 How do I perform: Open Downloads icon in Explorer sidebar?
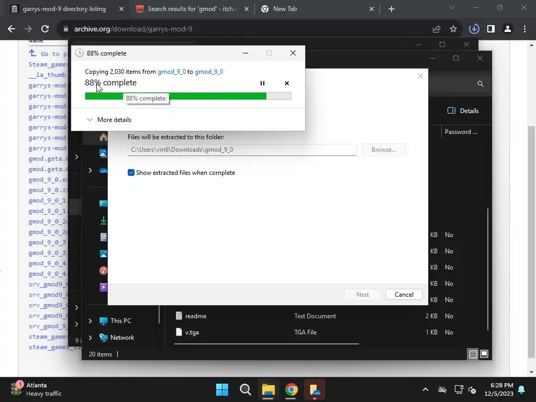103,220
